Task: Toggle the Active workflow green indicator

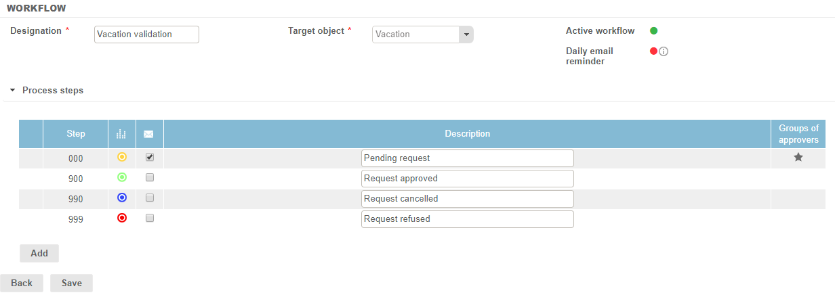Action: pyautogui.click(x=654, y=30)
